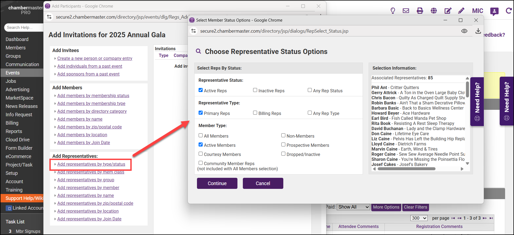
Task: Open the user chat bubble icon
Action: (x=494, y=11)
